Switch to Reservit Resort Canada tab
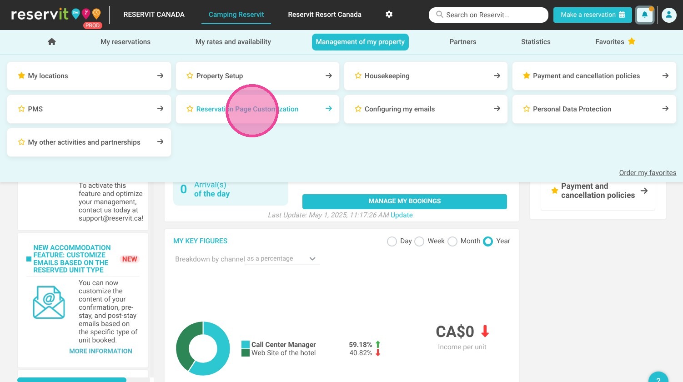The height and width of the screenshot is (382, 683). 325,15
